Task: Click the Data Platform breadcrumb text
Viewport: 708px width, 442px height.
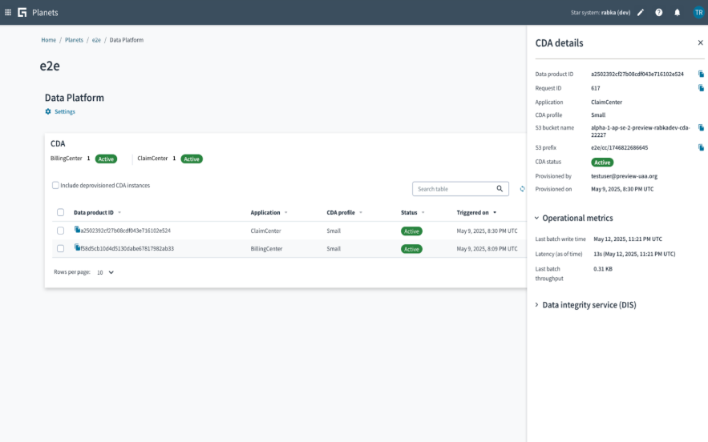Action: coord(127,40)
